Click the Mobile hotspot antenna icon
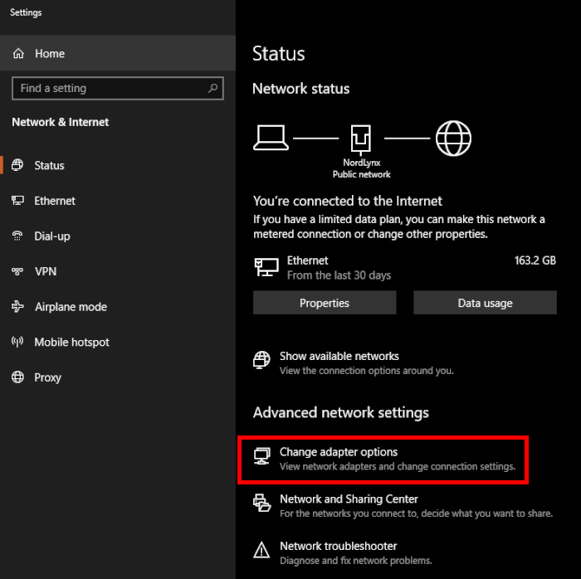581x579 pixels. tap(17, 342)
